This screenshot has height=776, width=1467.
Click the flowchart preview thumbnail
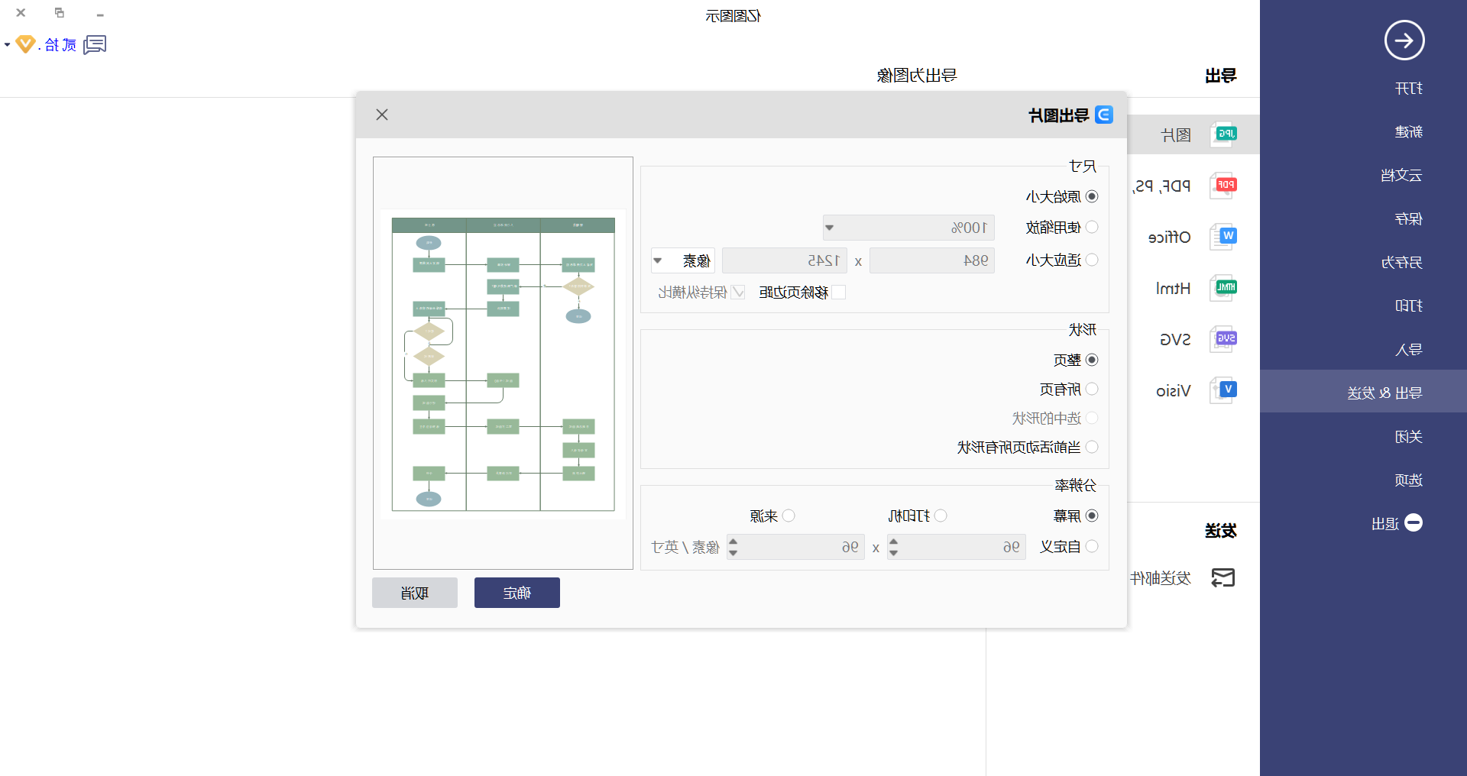pyautogui.click(x=503, y=364)
